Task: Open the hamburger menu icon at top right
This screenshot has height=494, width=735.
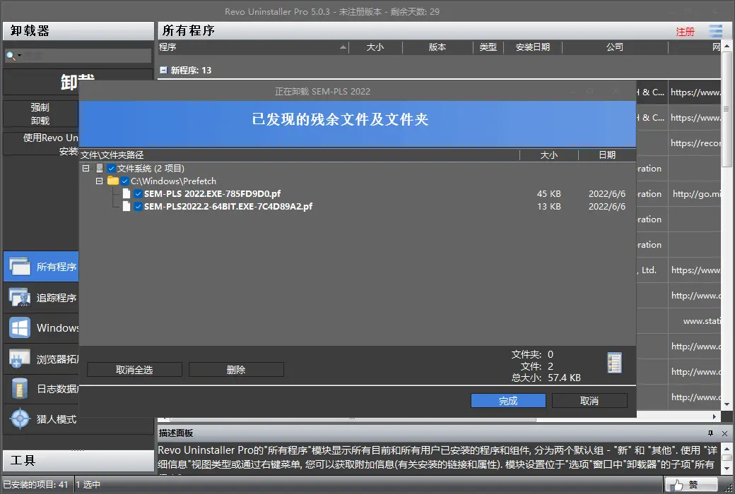Action: coord(715,31)
